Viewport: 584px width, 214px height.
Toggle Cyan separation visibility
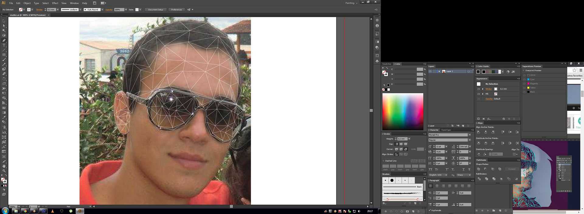pos(524,79)
